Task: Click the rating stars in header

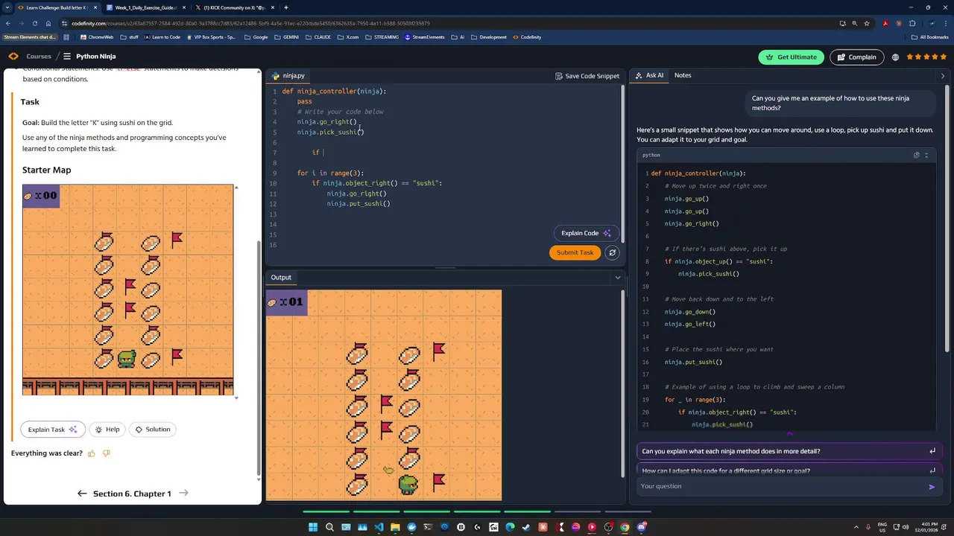Action: [x=928, y=57]
